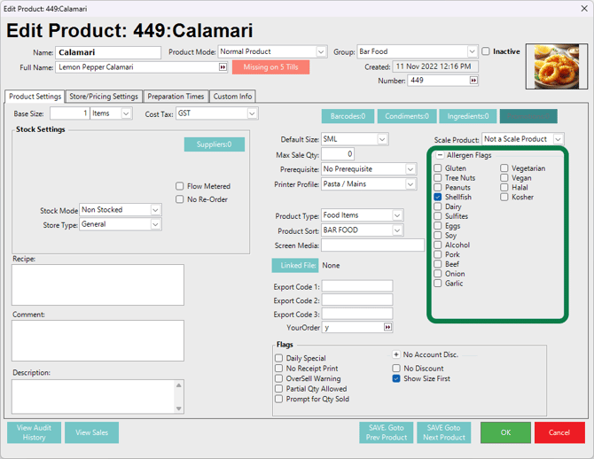Click the green OK button
594x459 pixels.
point(505,432)
